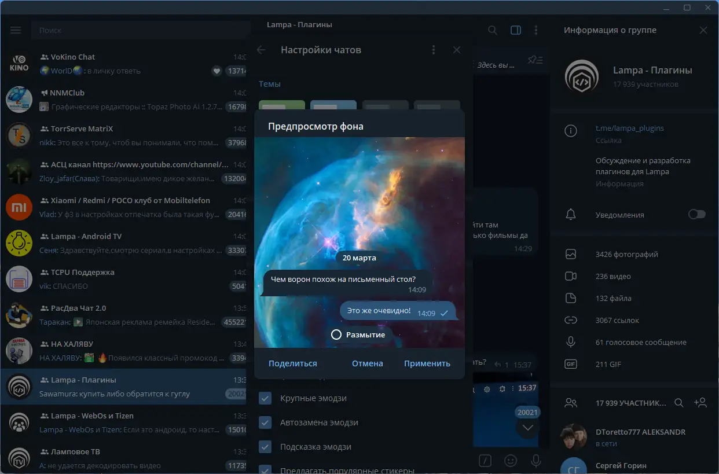The width and height of the screenshot is (719, 474).
Task: Select the blue theme thumbnail
Action: (x=333, y=105)
